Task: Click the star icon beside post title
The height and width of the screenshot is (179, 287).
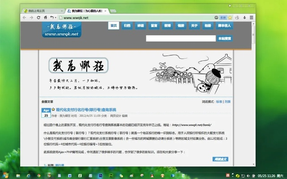Action: [53, 109]
